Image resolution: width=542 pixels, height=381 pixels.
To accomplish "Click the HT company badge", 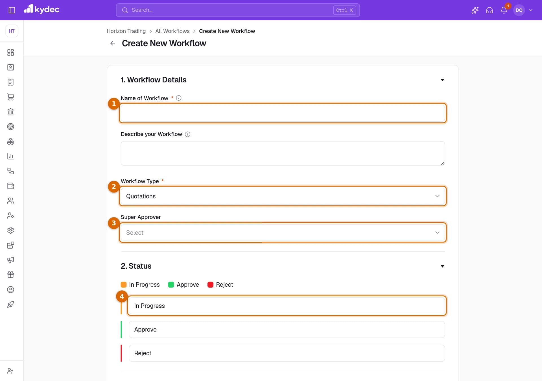I will [x=12, y=31].
